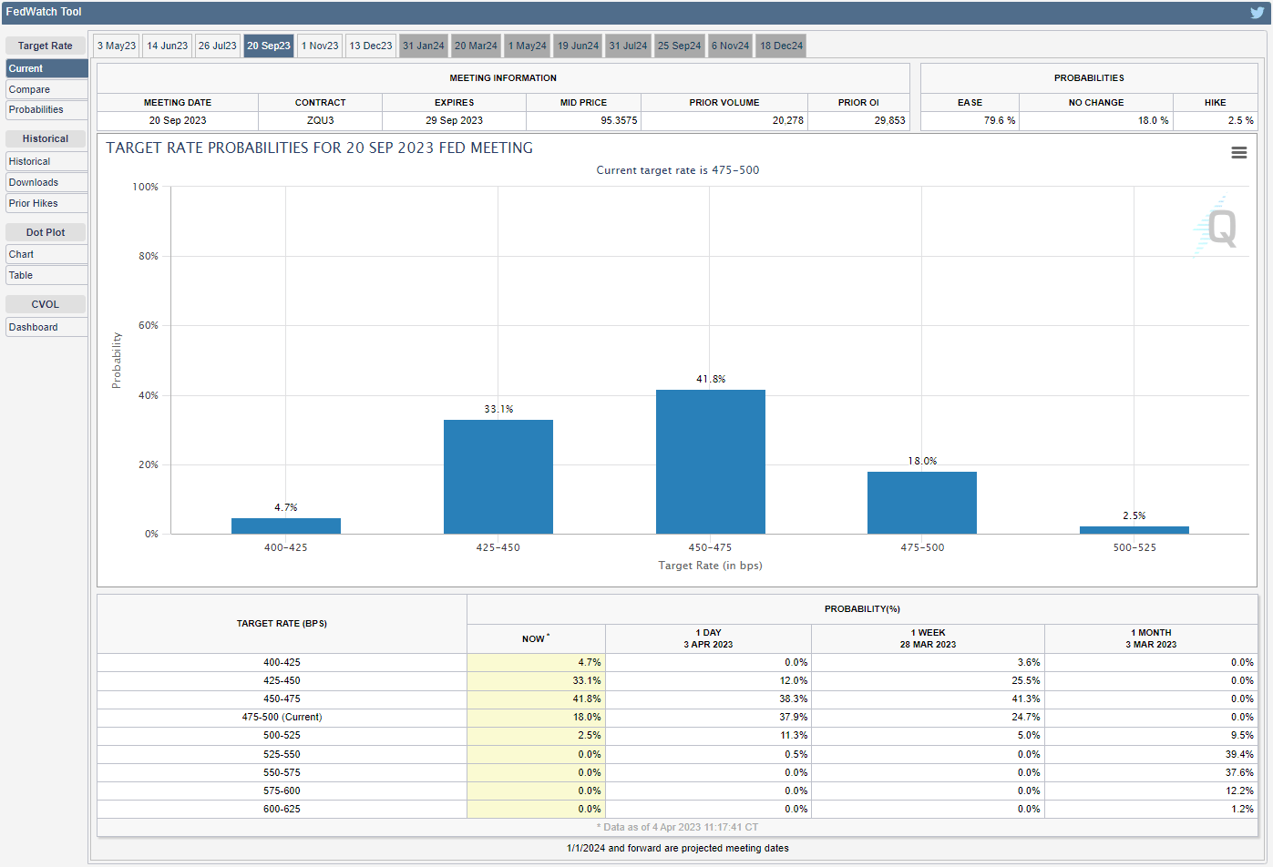Click the Target Rate section header
Image resolution: width=1273 pixels, height=867 pixels.
[46, 46]
